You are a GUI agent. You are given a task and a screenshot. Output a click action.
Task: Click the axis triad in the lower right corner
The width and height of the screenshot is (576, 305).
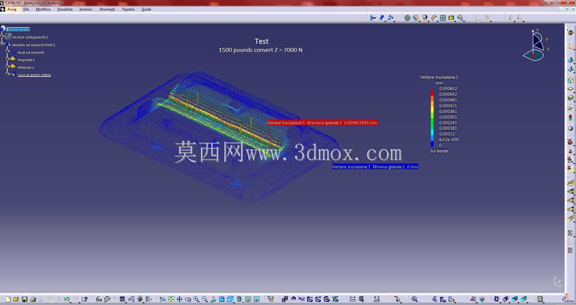tap(557, 282)
